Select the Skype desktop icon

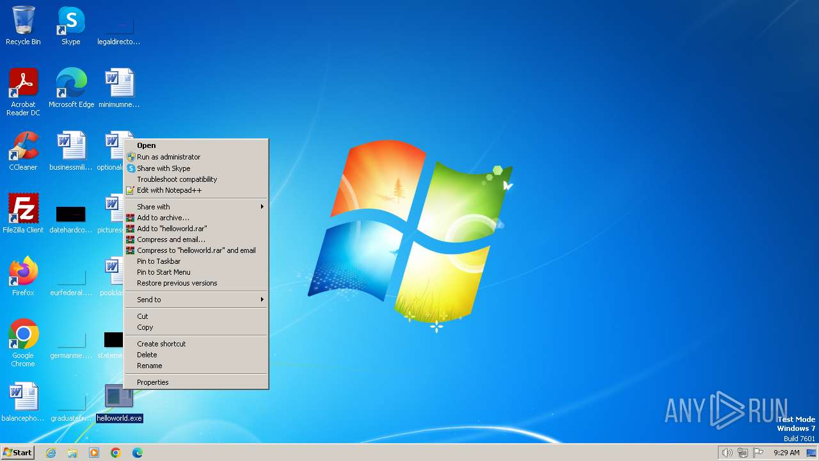tap(70, 26)
